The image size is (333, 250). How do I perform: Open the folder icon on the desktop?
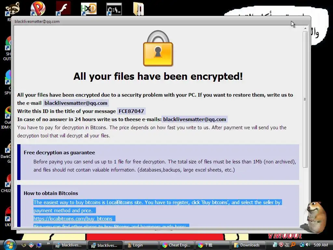click(x=139, y=9)
